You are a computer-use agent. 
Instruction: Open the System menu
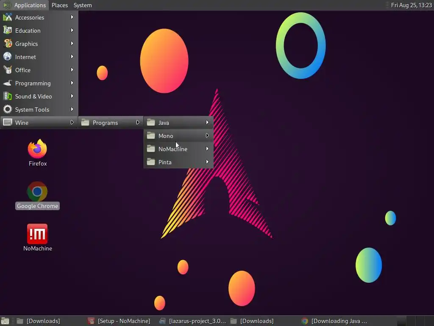(x=83, y=5)
